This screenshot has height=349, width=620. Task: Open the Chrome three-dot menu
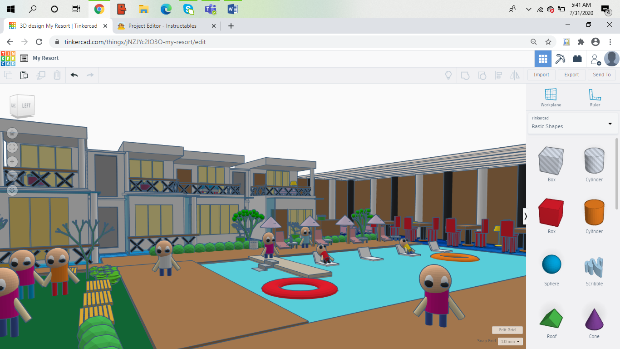(x=610, y=42)
